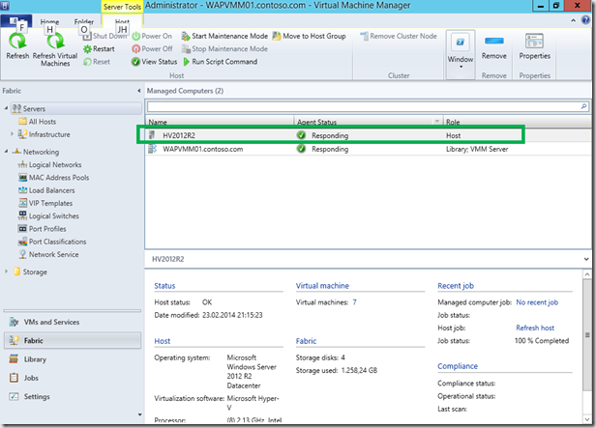Open the application file menu button
This screenshot has height=428, width=596.
pyautogui.click(x=15, y=21)
